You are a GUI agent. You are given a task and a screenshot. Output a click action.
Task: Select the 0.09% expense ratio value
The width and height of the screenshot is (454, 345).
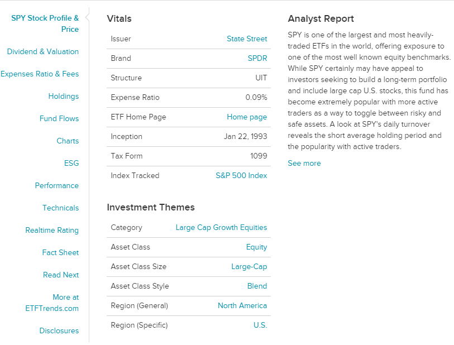point(256,97)
